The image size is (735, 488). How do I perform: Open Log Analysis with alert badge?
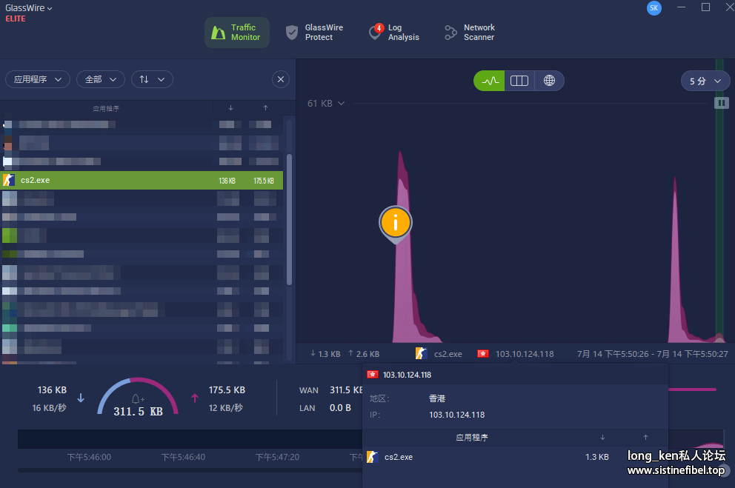394,33
